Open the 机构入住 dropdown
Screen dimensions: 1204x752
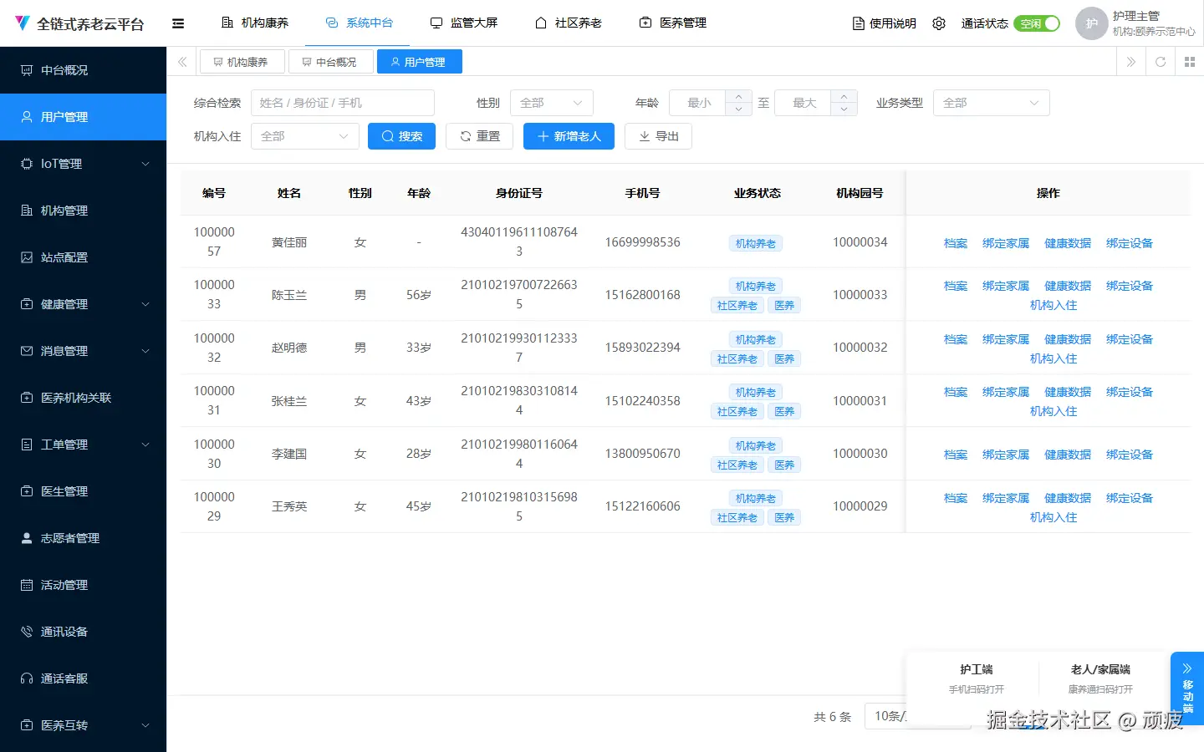(305, 136)
